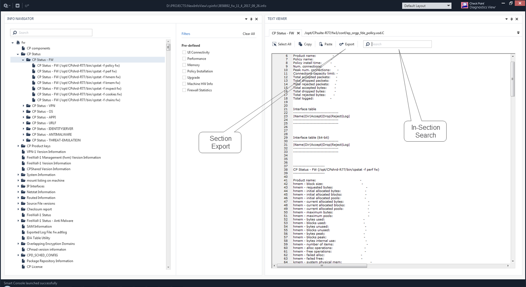Viewport: 526px width, 287px height.
Task: Pin the Text Viewer panel
Action: pyautogui.click(x=512, y=19)
